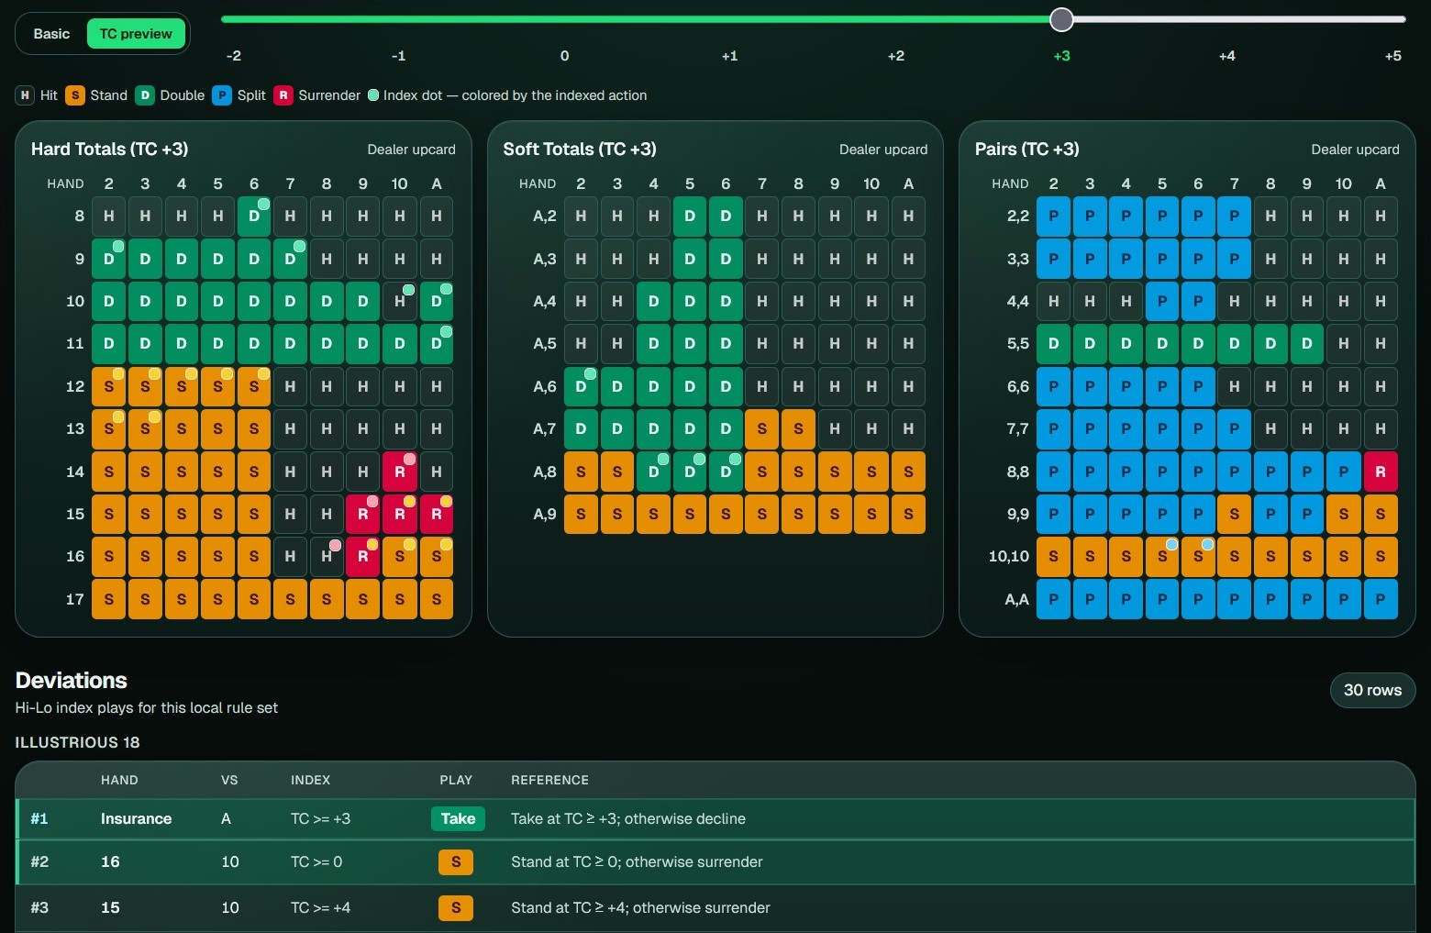Screen dimensions: 1431x933
Task: Select soft A,7 vs dealer 7 stand cell
Action: 762,428
